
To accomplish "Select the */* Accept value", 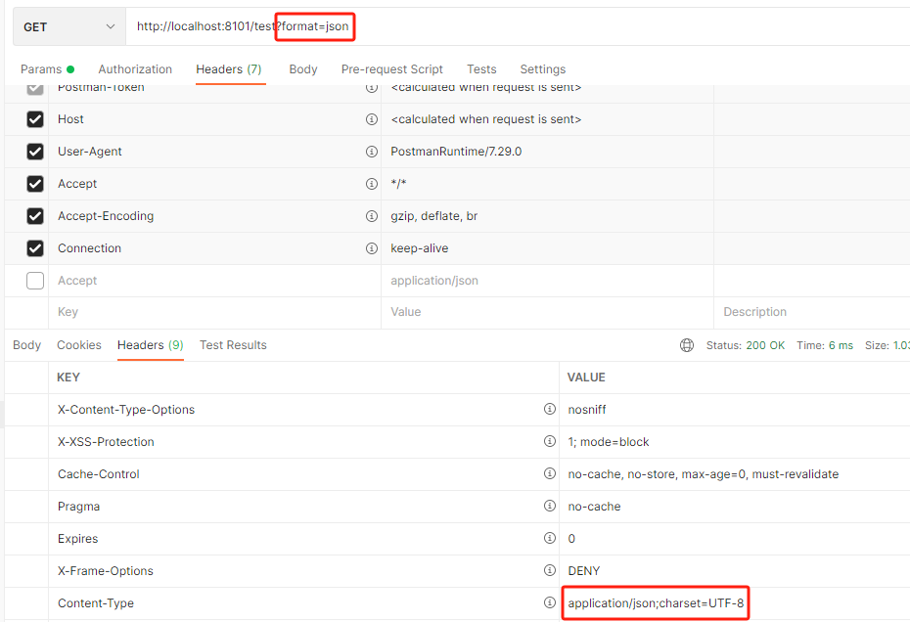I will pyautogui.click(x=398, y=184).
